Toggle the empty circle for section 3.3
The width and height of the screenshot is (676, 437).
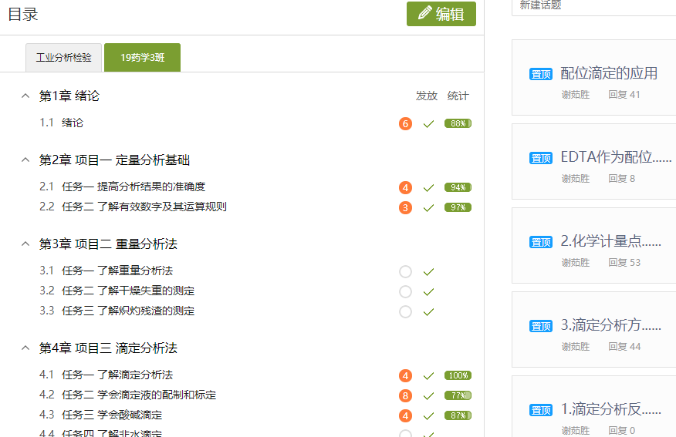coord(405,312)
